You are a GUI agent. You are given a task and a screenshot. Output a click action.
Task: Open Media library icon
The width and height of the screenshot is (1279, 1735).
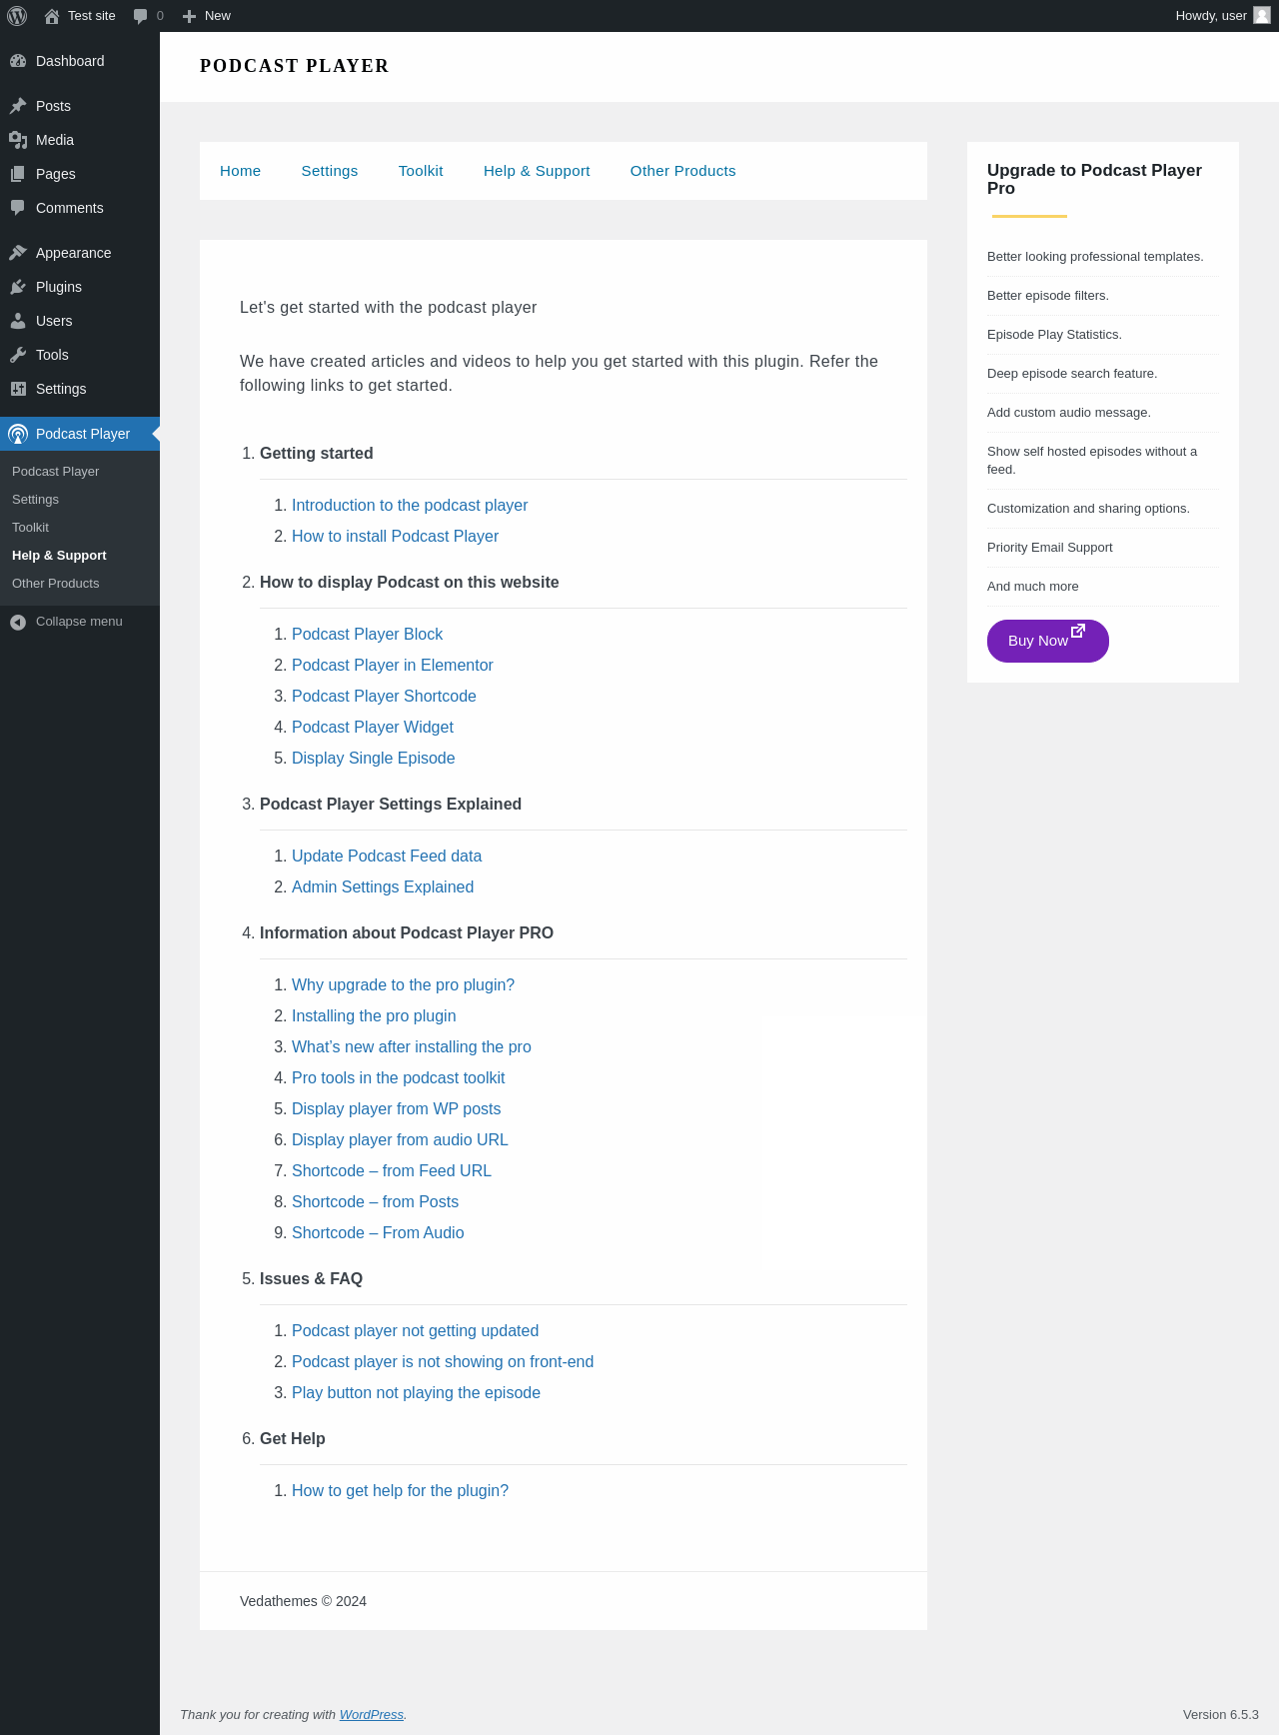click(x=18, y=140)
